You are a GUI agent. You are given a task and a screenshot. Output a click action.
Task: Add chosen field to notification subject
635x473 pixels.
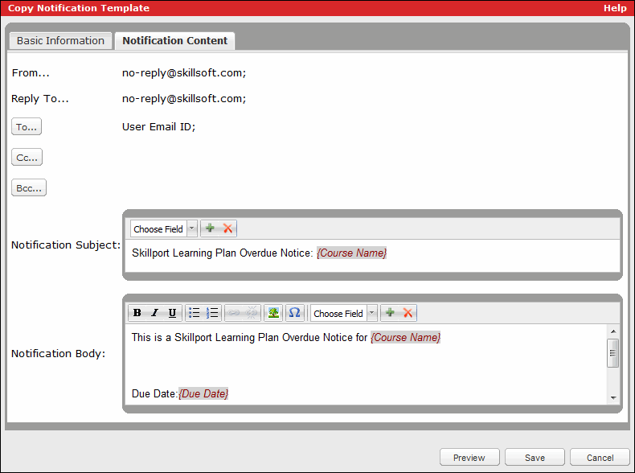(210, 228)
